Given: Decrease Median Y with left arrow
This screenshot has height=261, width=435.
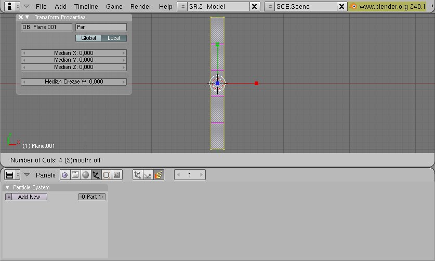Looking at the screenshot, I should pyautogui.click(x=24, y=60).
